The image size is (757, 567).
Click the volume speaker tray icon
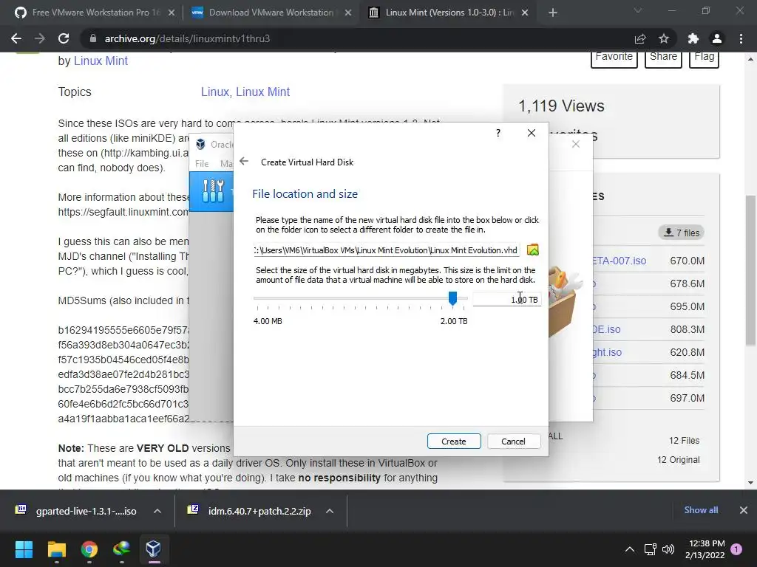pyautogui.click(x=668, y=549)
